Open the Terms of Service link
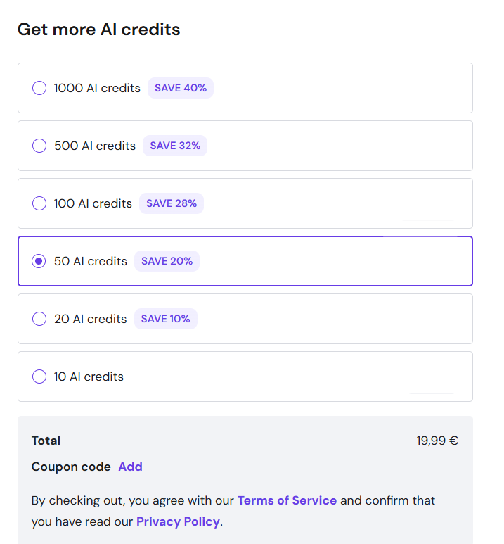Viewport: 504px width, 544px height. (x=287, y=500)
